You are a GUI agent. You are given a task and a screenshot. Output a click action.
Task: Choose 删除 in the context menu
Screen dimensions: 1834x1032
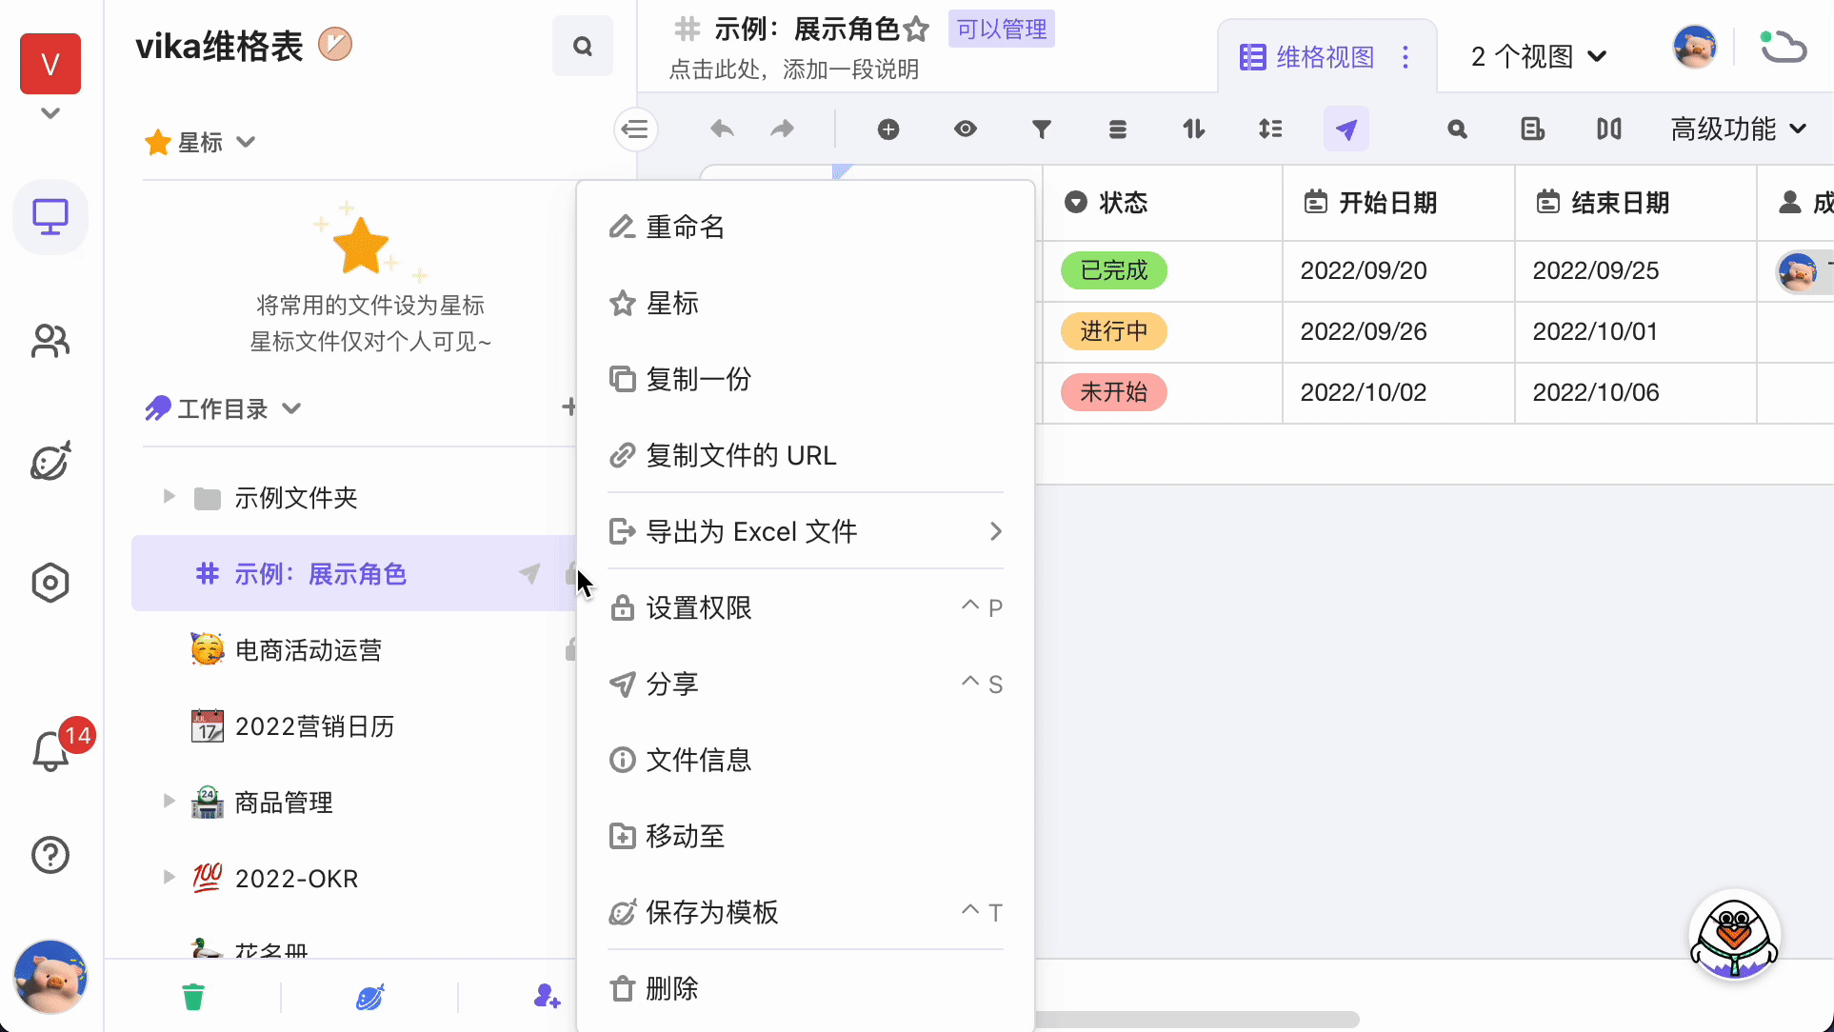(672, 988)
